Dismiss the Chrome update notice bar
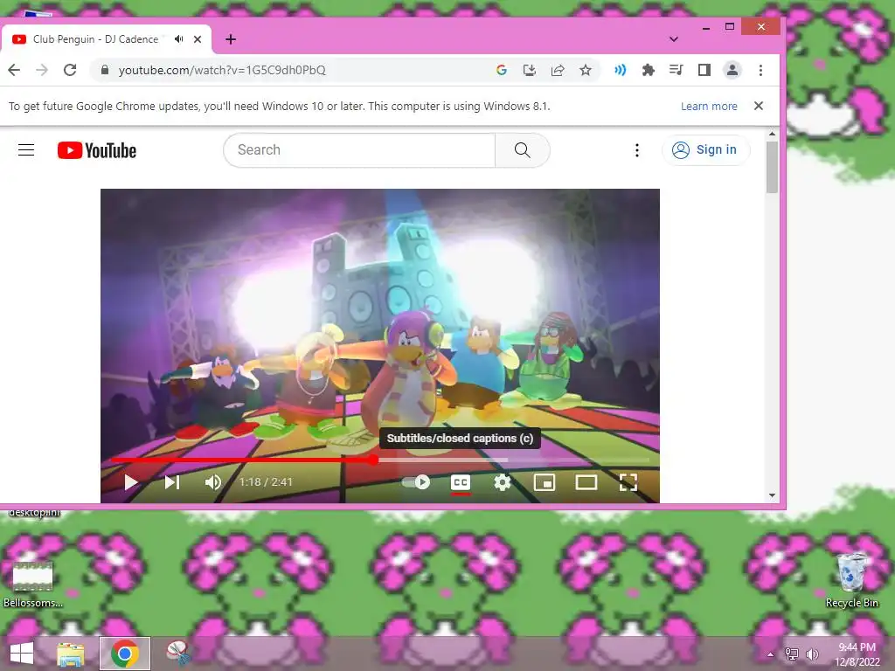 [x=759, y=106]
